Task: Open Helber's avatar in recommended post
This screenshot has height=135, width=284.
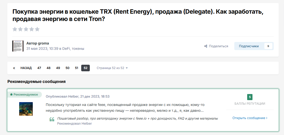Action: (x=26, y=109)
